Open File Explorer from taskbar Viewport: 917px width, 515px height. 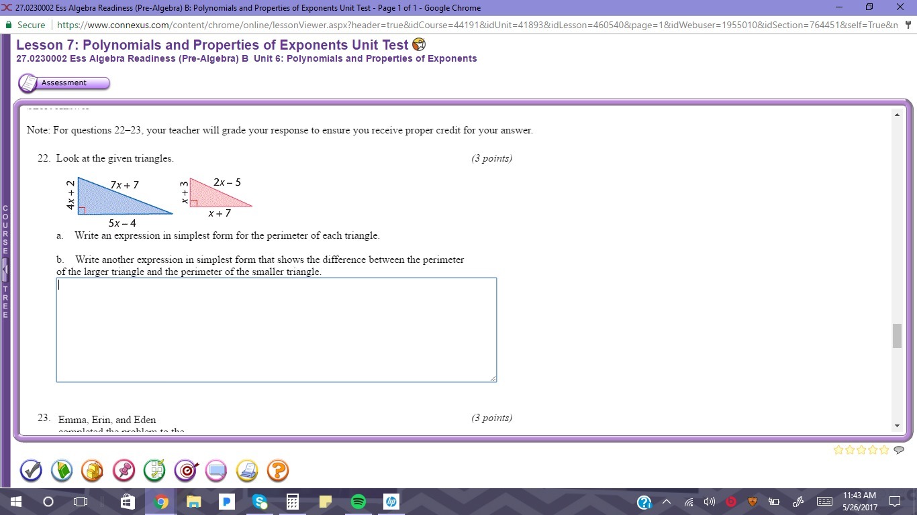(193, 502)
